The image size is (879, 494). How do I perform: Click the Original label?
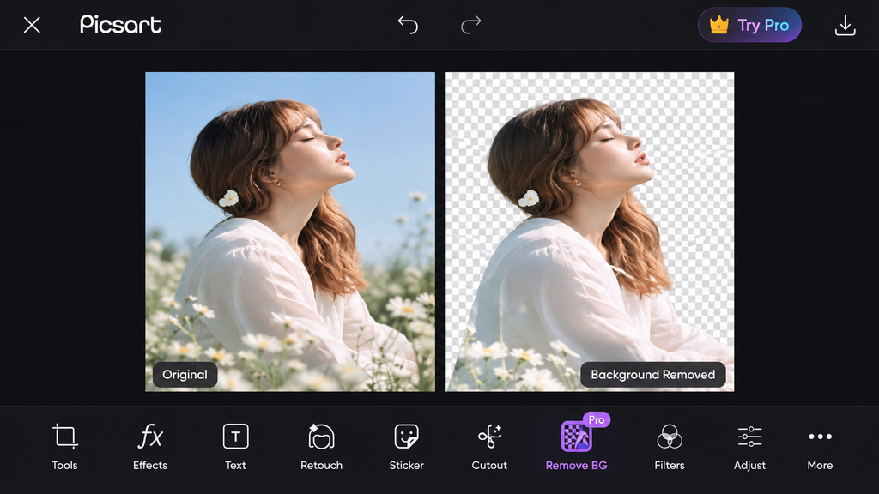185,374
